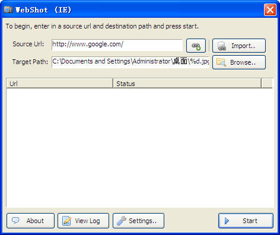Open the About dialog

click(x=30, y=221)
